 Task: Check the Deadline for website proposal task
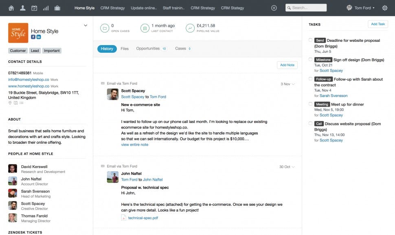click(x=311, y=40)
